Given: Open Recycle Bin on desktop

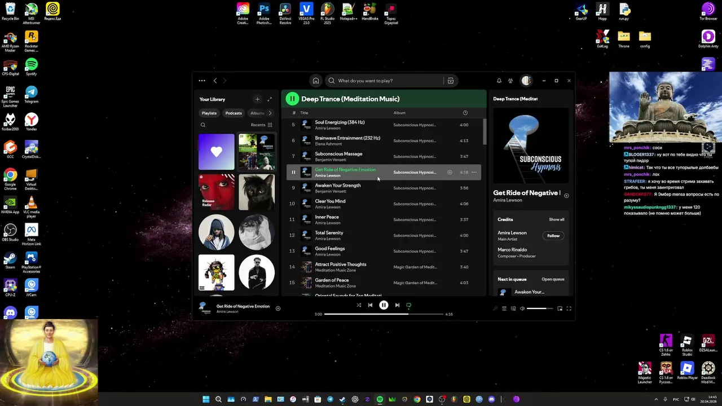Looking at the screenshot, I should tap(10, 11).
